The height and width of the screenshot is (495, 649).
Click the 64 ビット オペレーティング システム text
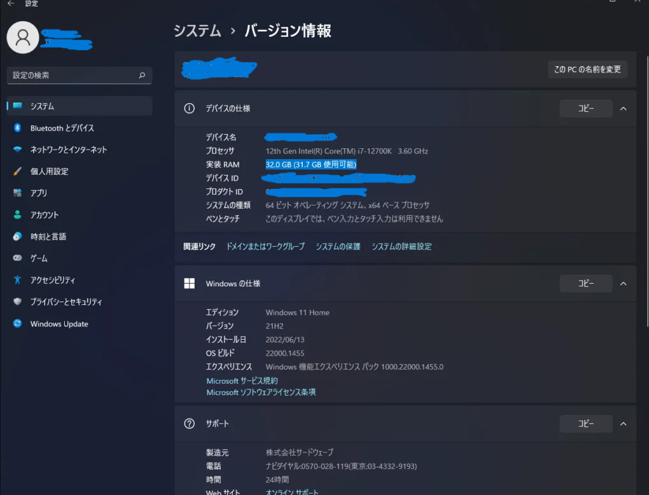(x=347, y=206)
